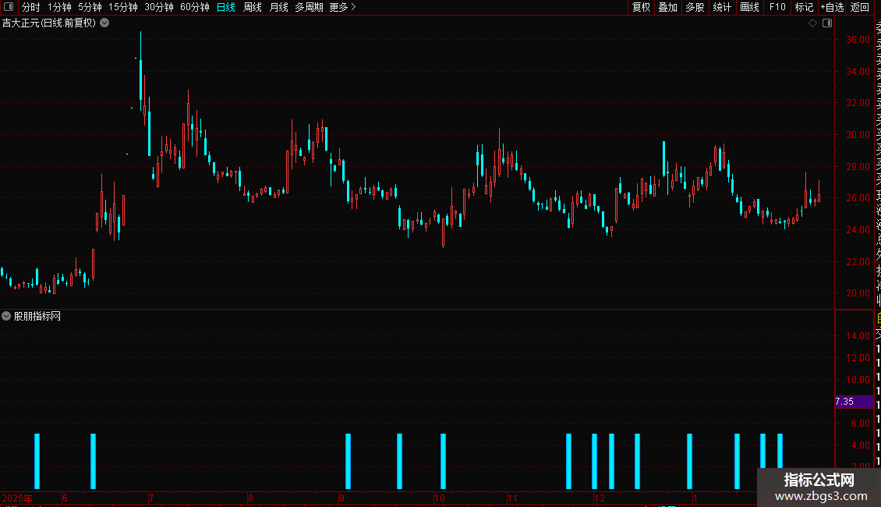This screenshot has height=507, width=881.
Task: Click month 9 marker on time axis
Action: pos(341,498)
